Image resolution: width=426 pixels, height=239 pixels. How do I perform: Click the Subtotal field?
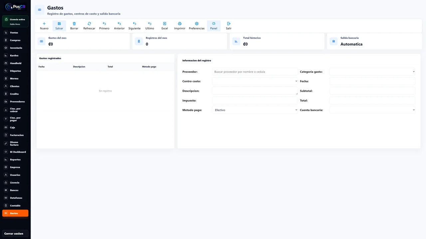pos(372,91)
